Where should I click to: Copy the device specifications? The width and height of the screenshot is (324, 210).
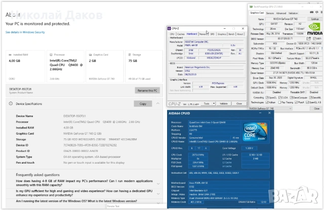[x=143, y=103]
